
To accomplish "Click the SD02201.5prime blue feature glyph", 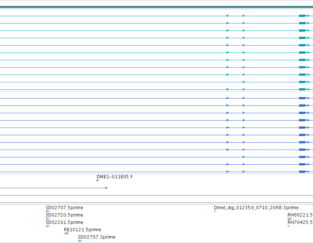I will 48,226.
